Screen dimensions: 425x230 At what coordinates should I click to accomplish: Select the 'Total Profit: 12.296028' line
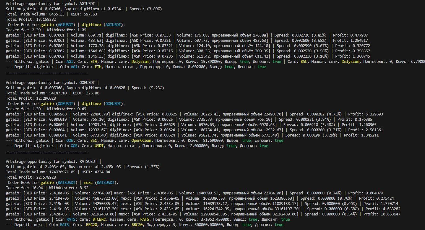click(31, 98)
